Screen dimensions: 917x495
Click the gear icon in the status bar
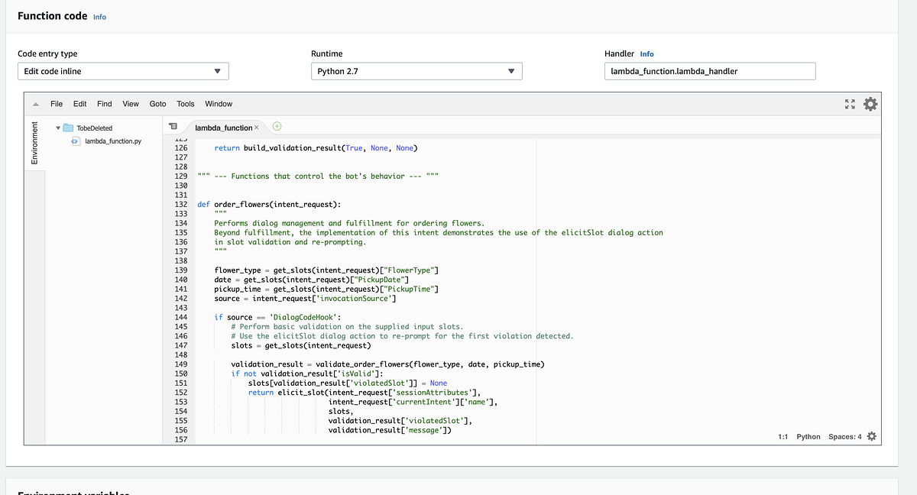tap(870, 436)
